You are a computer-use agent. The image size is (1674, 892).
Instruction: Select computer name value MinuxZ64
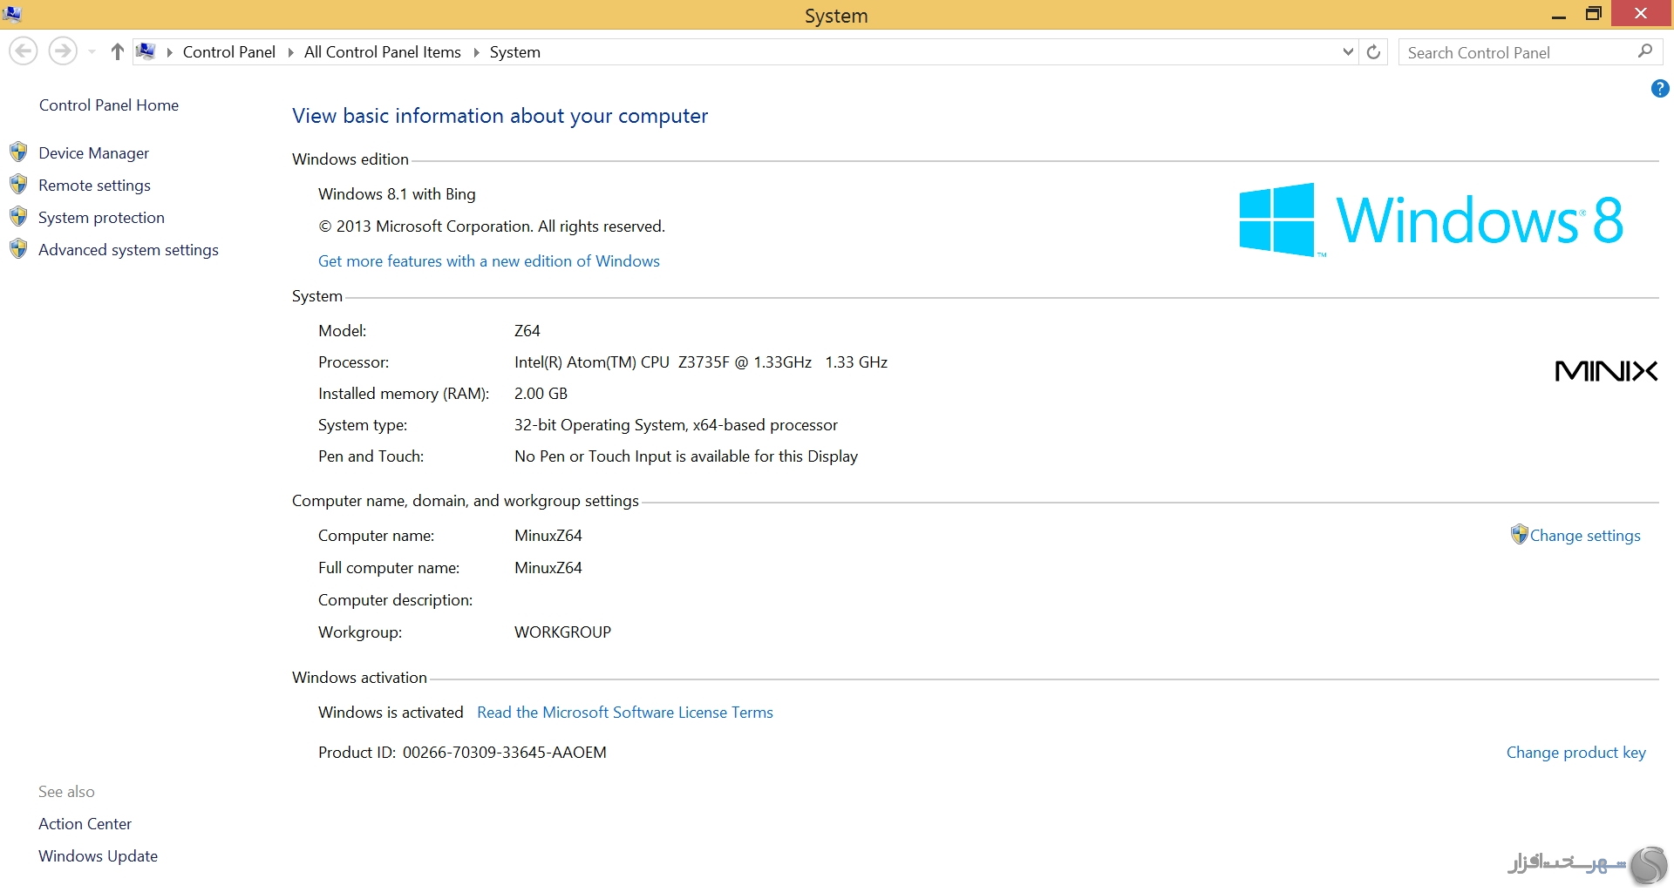pyautogui.click(x=548, y=536)
